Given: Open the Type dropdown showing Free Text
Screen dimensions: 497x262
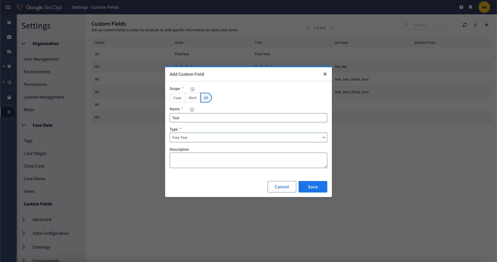Looking at the screenshot, I should (248, 138).
